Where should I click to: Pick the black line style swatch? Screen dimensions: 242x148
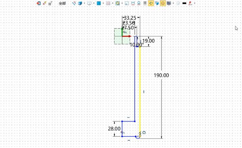184,3
